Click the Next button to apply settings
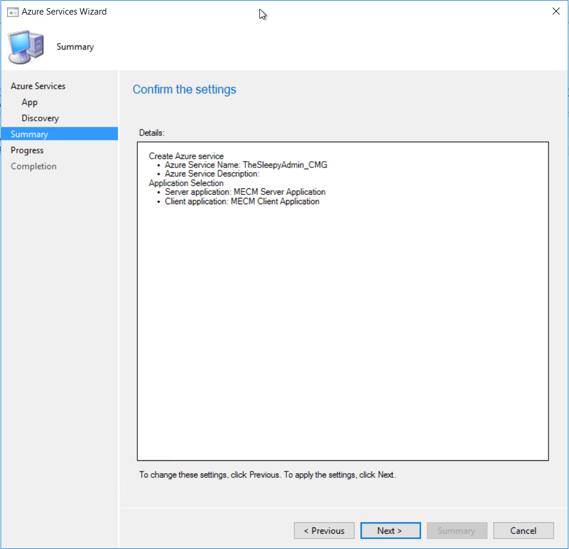This screenshot has height=549, width=569. (390, 530)
